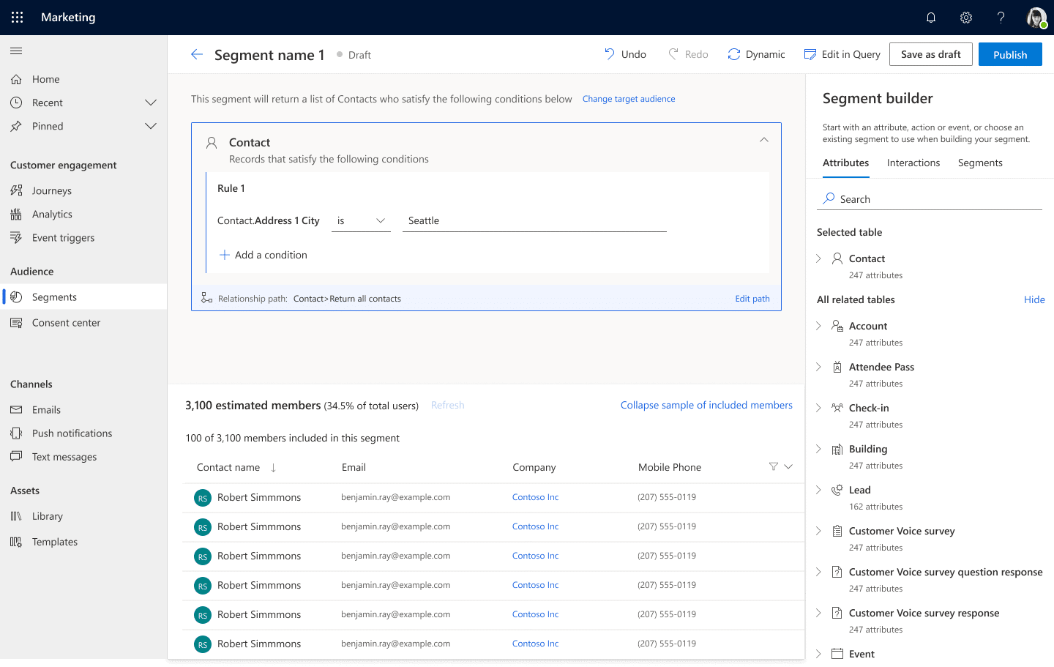
Task: Switch to the Interactions tab
Action: point(913,163)
